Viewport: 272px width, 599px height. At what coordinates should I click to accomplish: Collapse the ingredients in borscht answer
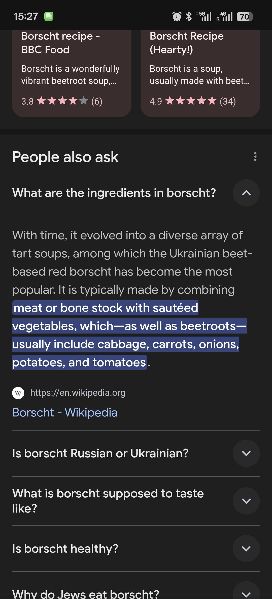pos(246,193)
